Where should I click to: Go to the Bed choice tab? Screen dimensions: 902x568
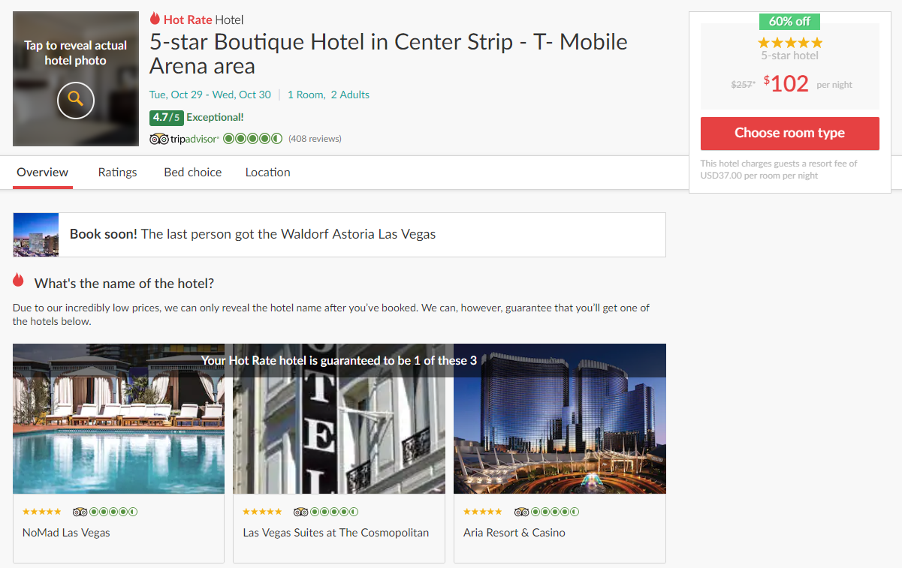coord(193,173)
